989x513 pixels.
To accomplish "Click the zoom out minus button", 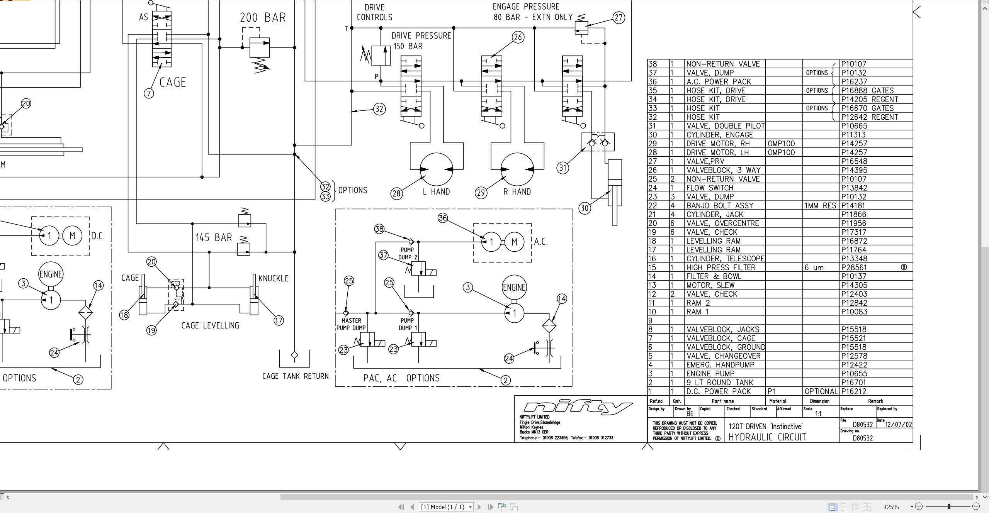I will (919, 506).
